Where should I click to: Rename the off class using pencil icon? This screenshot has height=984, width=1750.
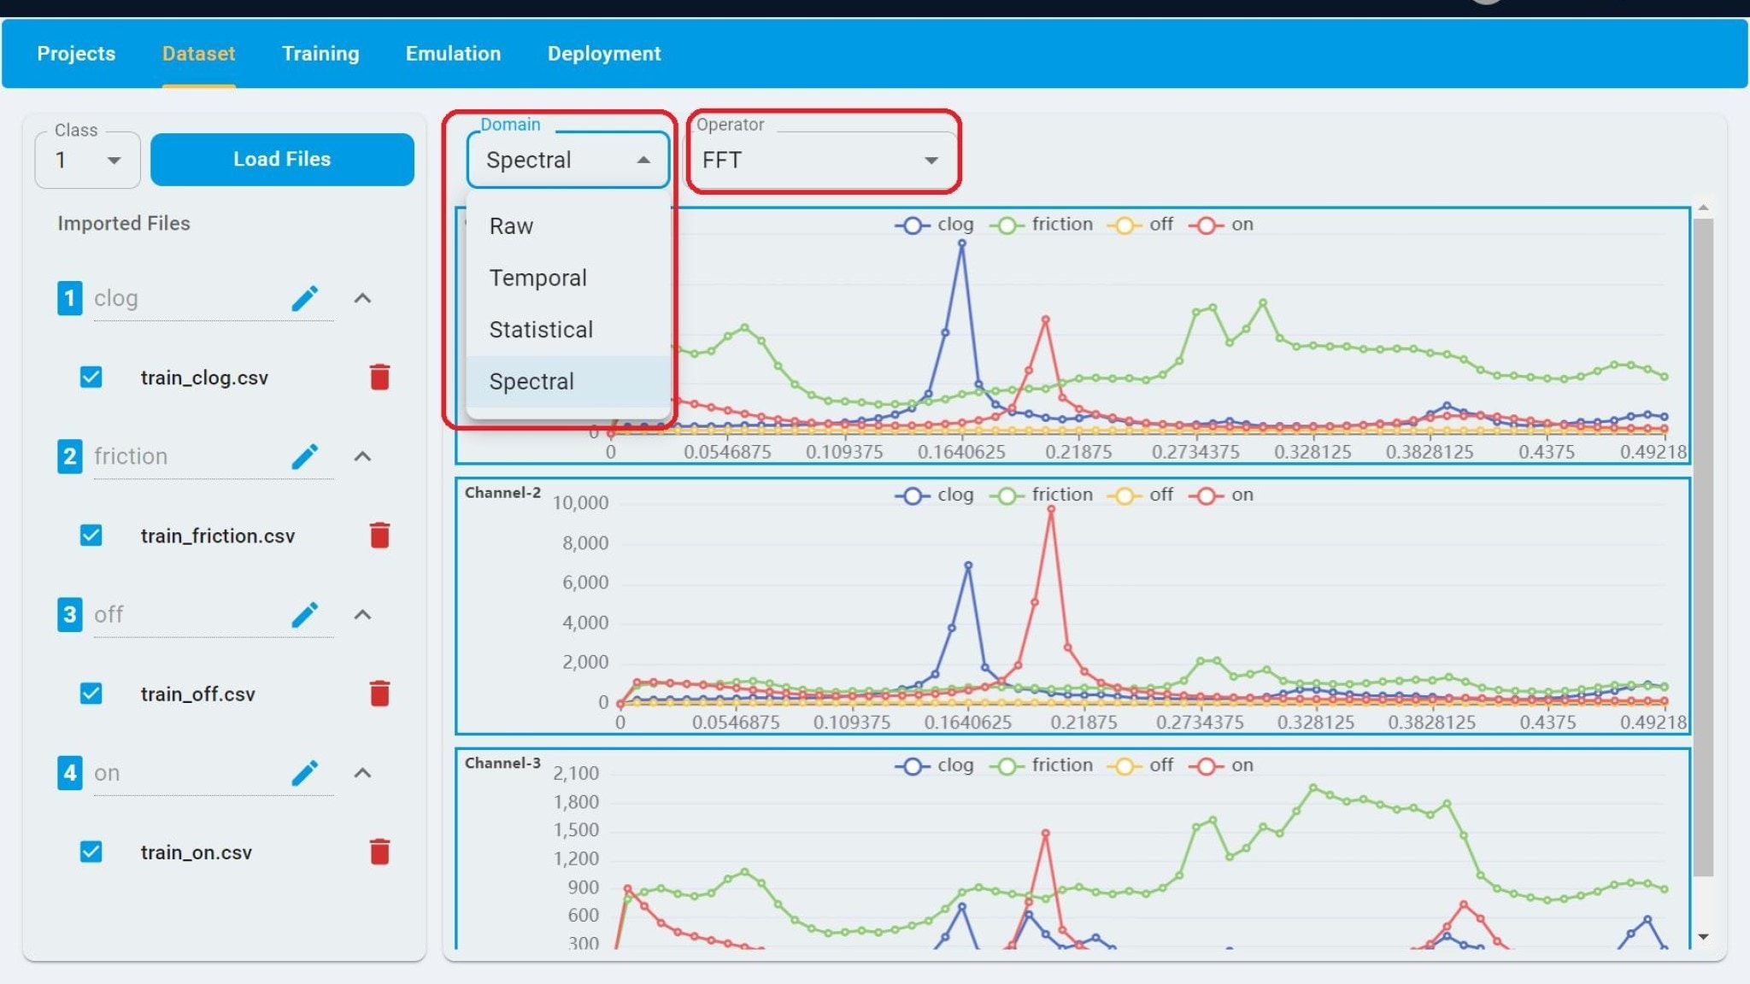tap(304, 614)
